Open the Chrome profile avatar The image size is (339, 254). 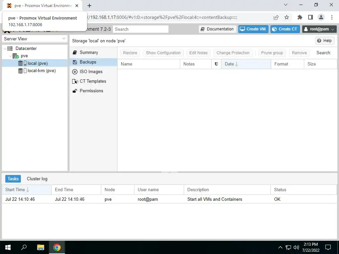[x=321, y=17]
